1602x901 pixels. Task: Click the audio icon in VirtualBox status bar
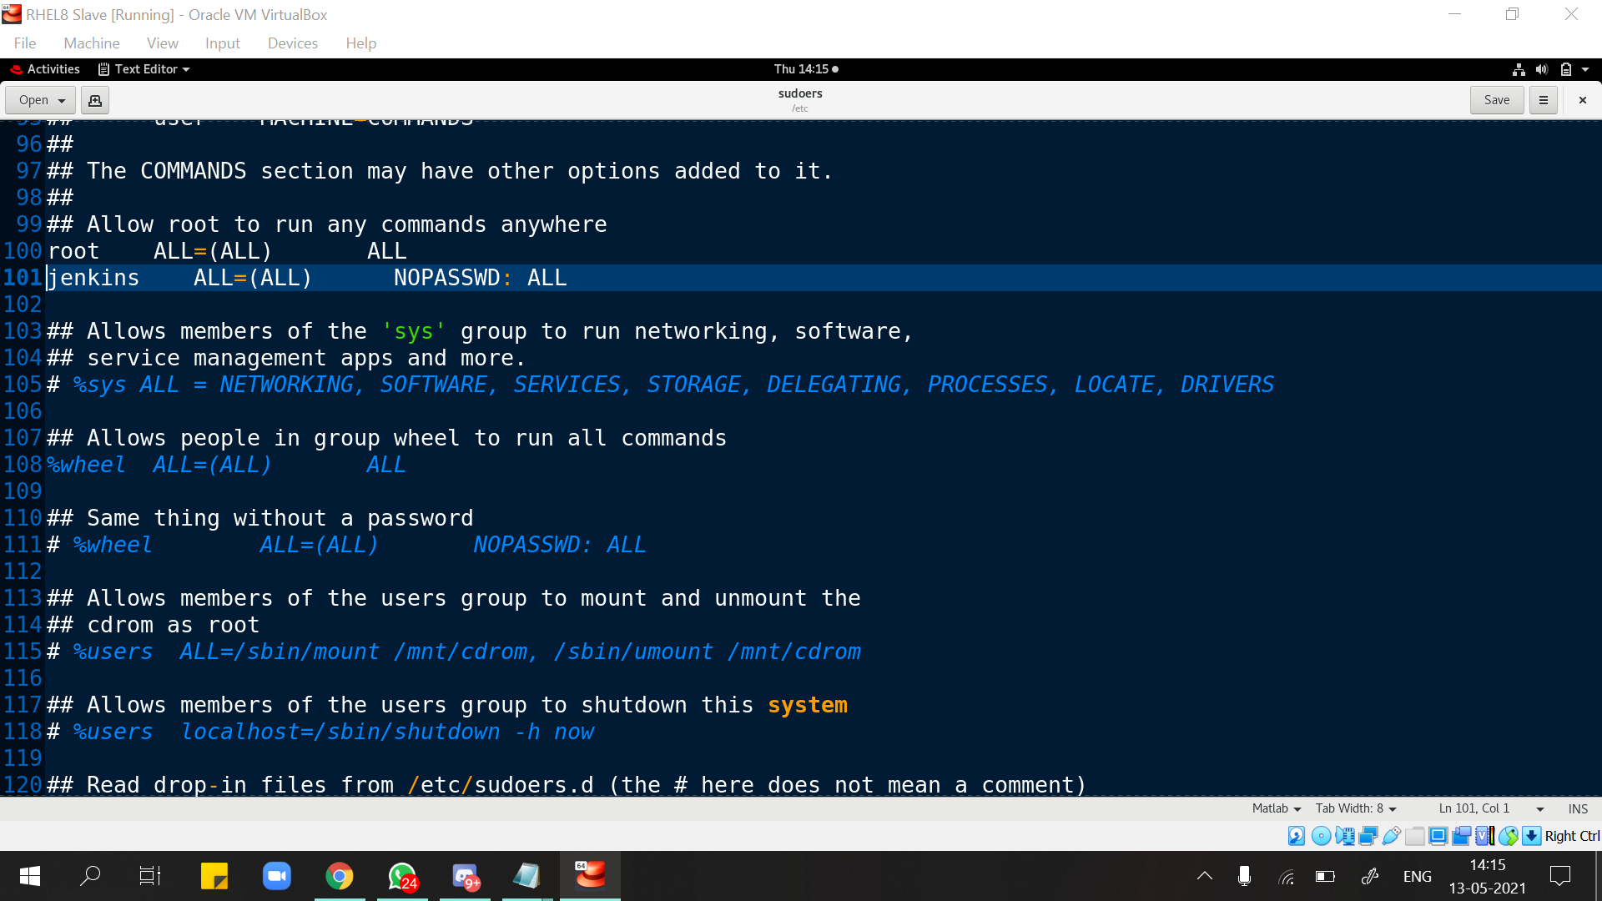coord(1345,836)
